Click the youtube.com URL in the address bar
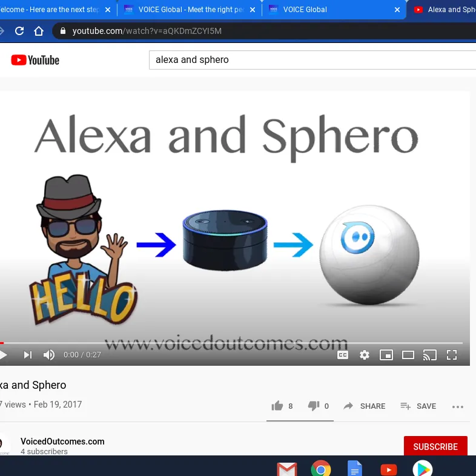Viewport: 476px width, 476px height. pyautogui.click(x=147, y=31)
